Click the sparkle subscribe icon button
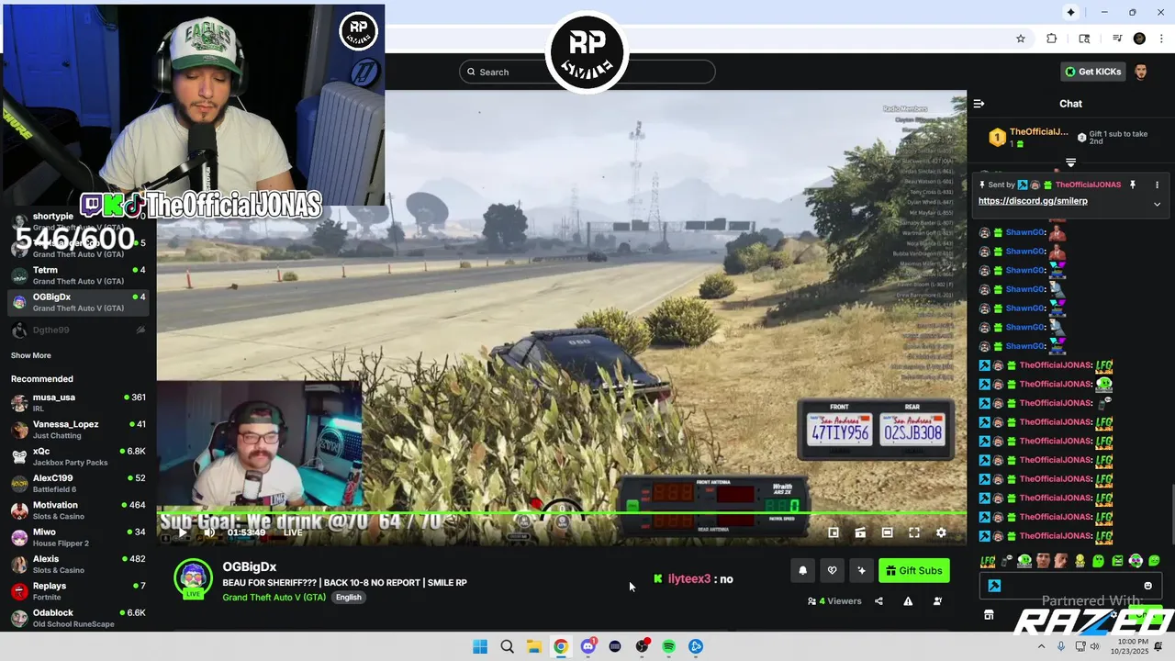The width and height of the screenshot is (1175, 661). tap(861, 570)
